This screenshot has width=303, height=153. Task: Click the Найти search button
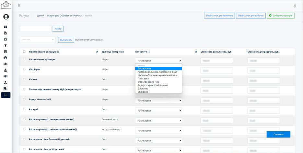58,29
